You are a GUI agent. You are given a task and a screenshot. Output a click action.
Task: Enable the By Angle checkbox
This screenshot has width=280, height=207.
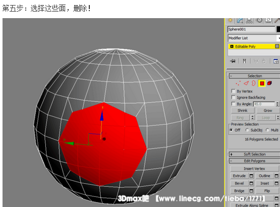pyautogui.click(x=233, y=104)
